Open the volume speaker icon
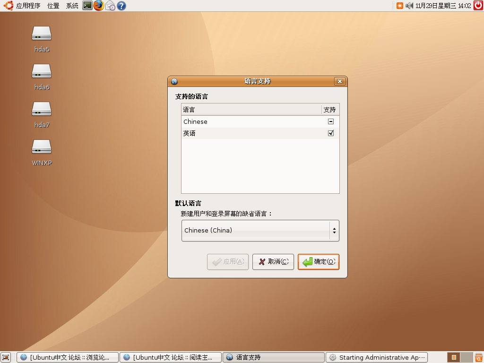 pos(409,6)
